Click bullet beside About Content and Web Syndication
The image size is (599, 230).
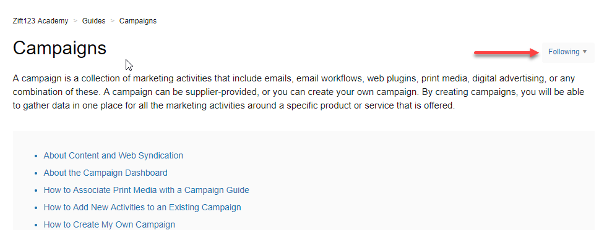click(x=36, y=156)
